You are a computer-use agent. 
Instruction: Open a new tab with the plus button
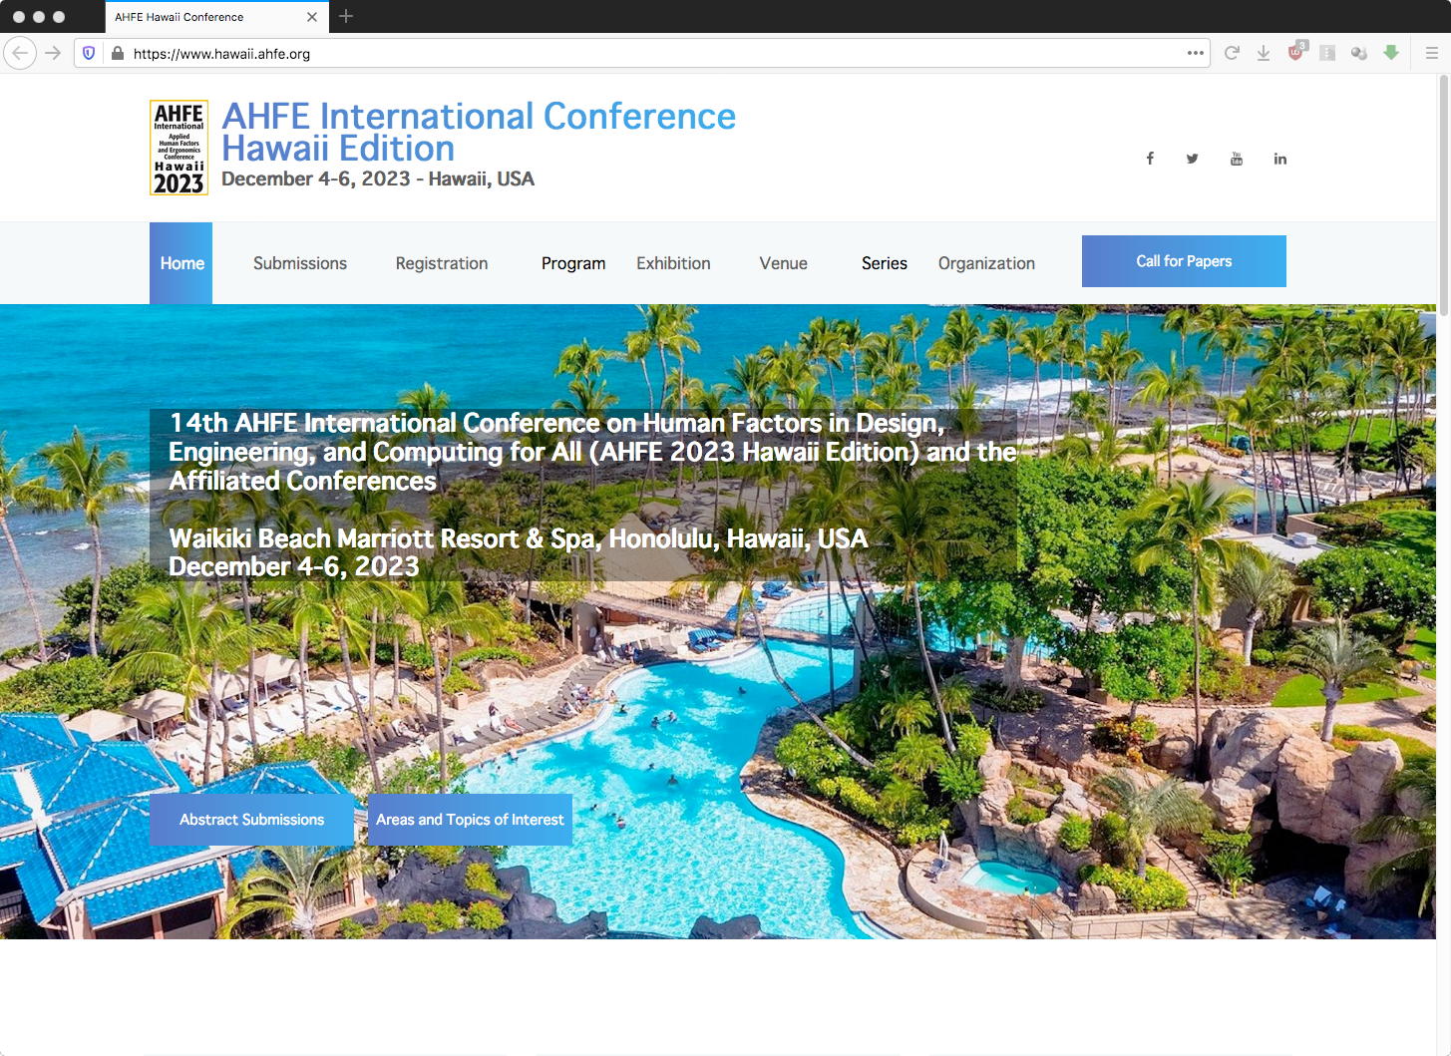point(346,16)
